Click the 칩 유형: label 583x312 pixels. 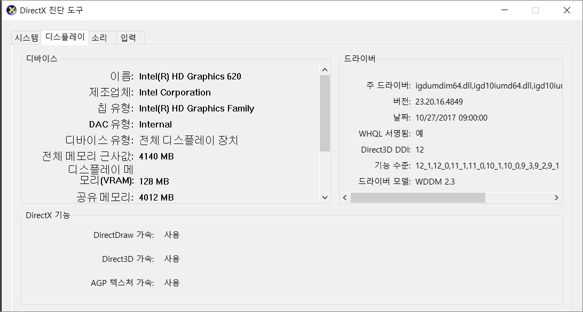click(116, 108)
